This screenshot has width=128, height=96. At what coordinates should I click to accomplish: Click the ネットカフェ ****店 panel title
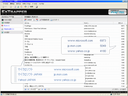(x=8, y=17)
